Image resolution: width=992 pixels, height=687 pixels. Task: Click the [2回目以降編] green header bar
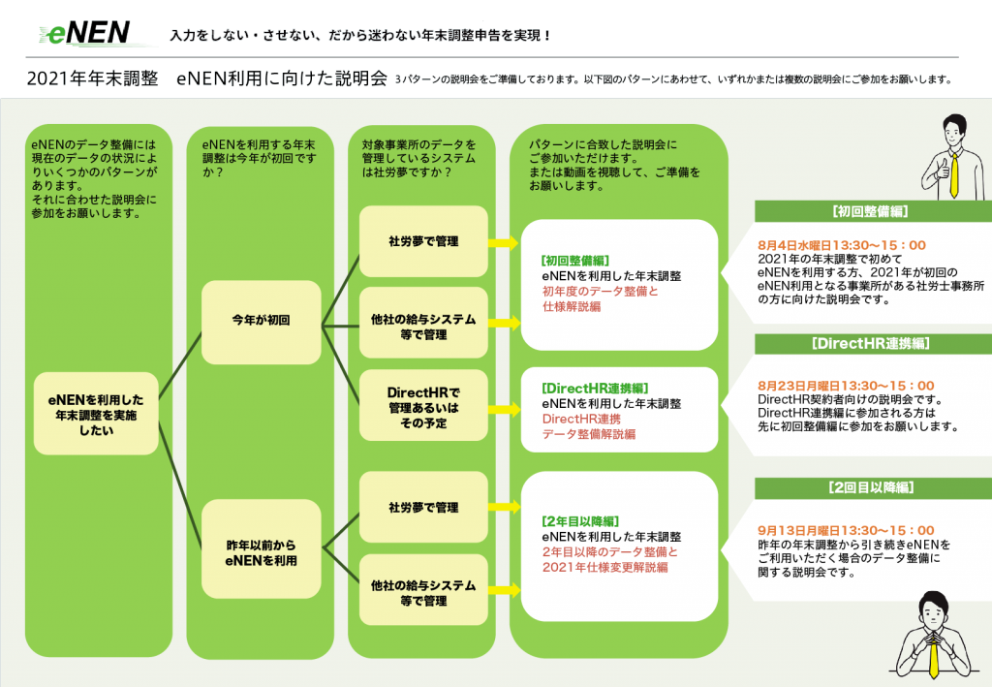(873, 487)
